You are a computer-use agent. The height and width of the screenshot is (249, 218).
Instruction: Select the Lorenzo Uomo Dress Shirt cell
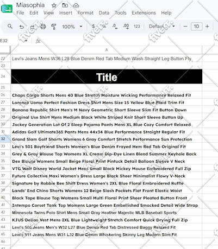tap(107, 103)
